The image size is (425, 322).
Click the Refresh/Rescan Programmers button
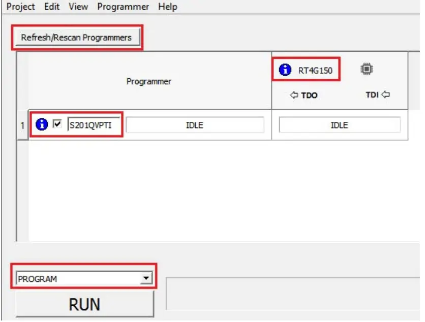pos(77,37)
